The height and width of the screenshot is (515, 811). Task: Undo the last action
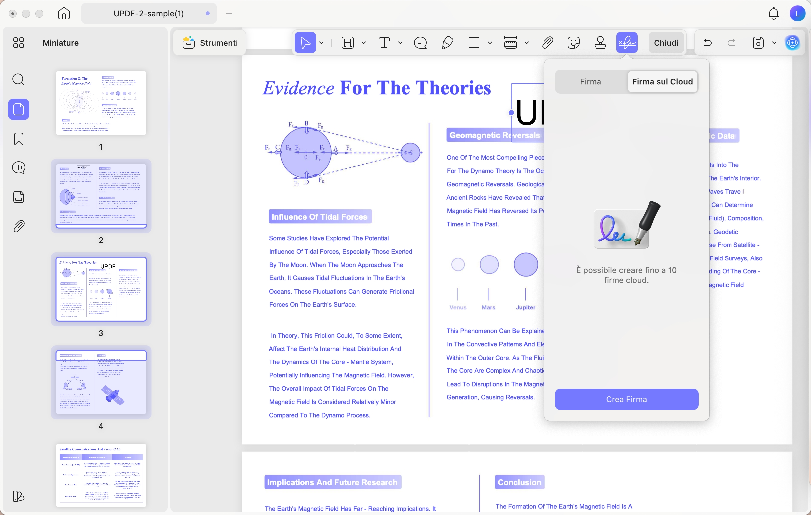[708, 43]
